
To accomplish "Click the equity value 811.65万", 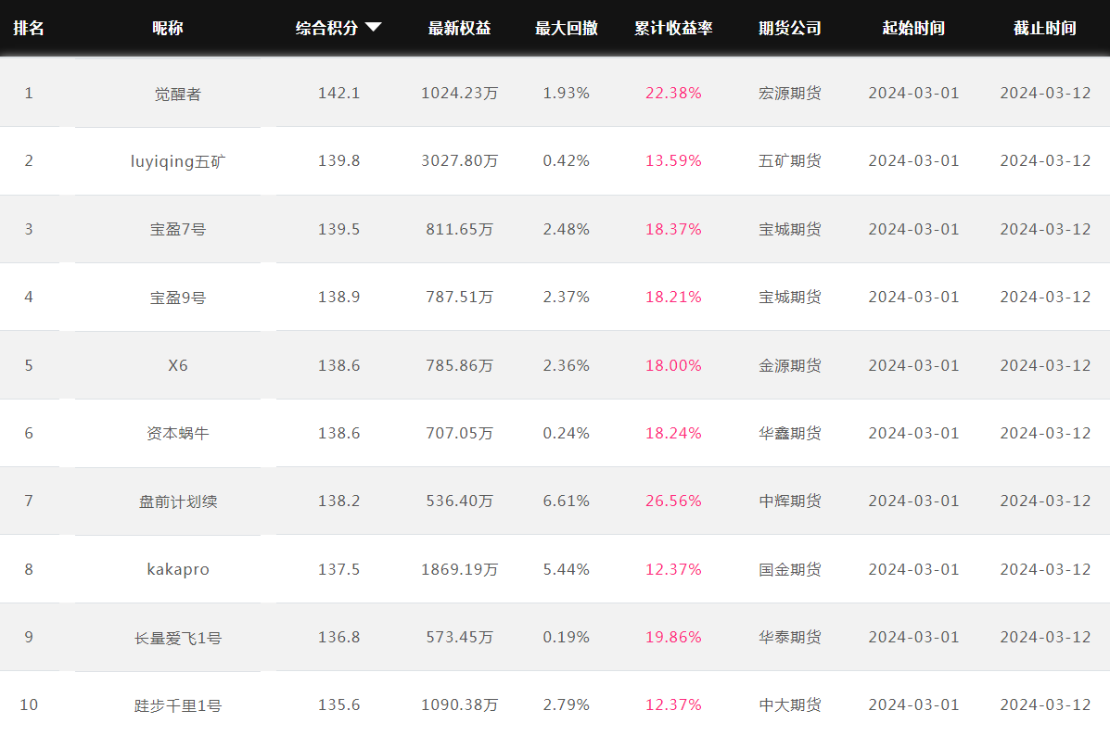I will (459, 229).
